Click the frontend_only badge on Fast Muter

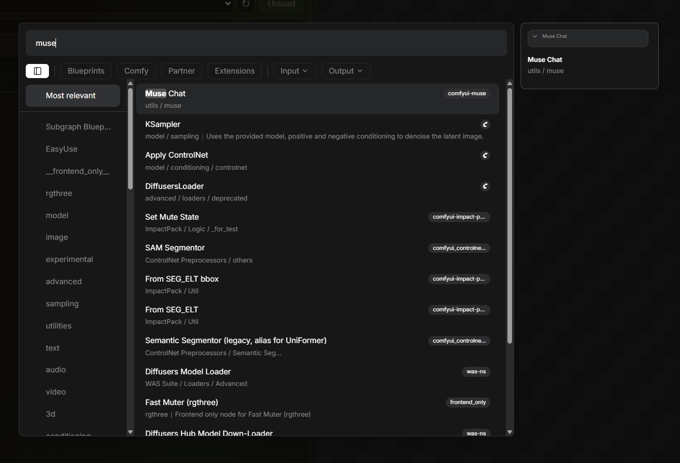(x=468, y=403)
